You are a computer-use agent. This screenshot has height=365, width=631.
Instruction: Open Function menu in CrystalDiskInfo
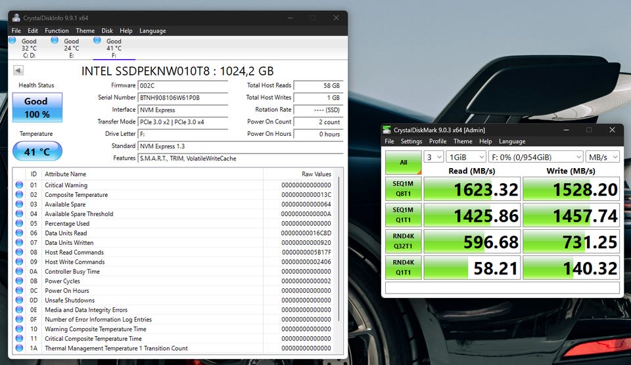tap(57, 31)
